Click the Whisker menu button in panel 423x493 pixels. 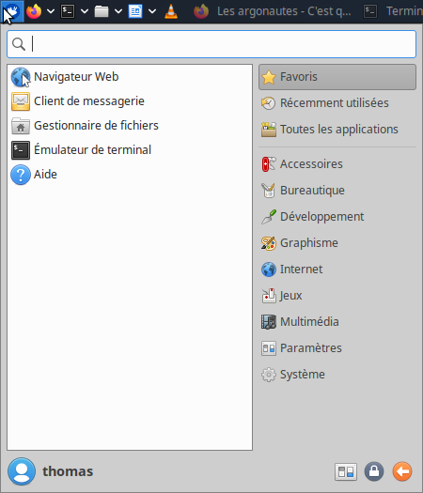pos(12,11)
